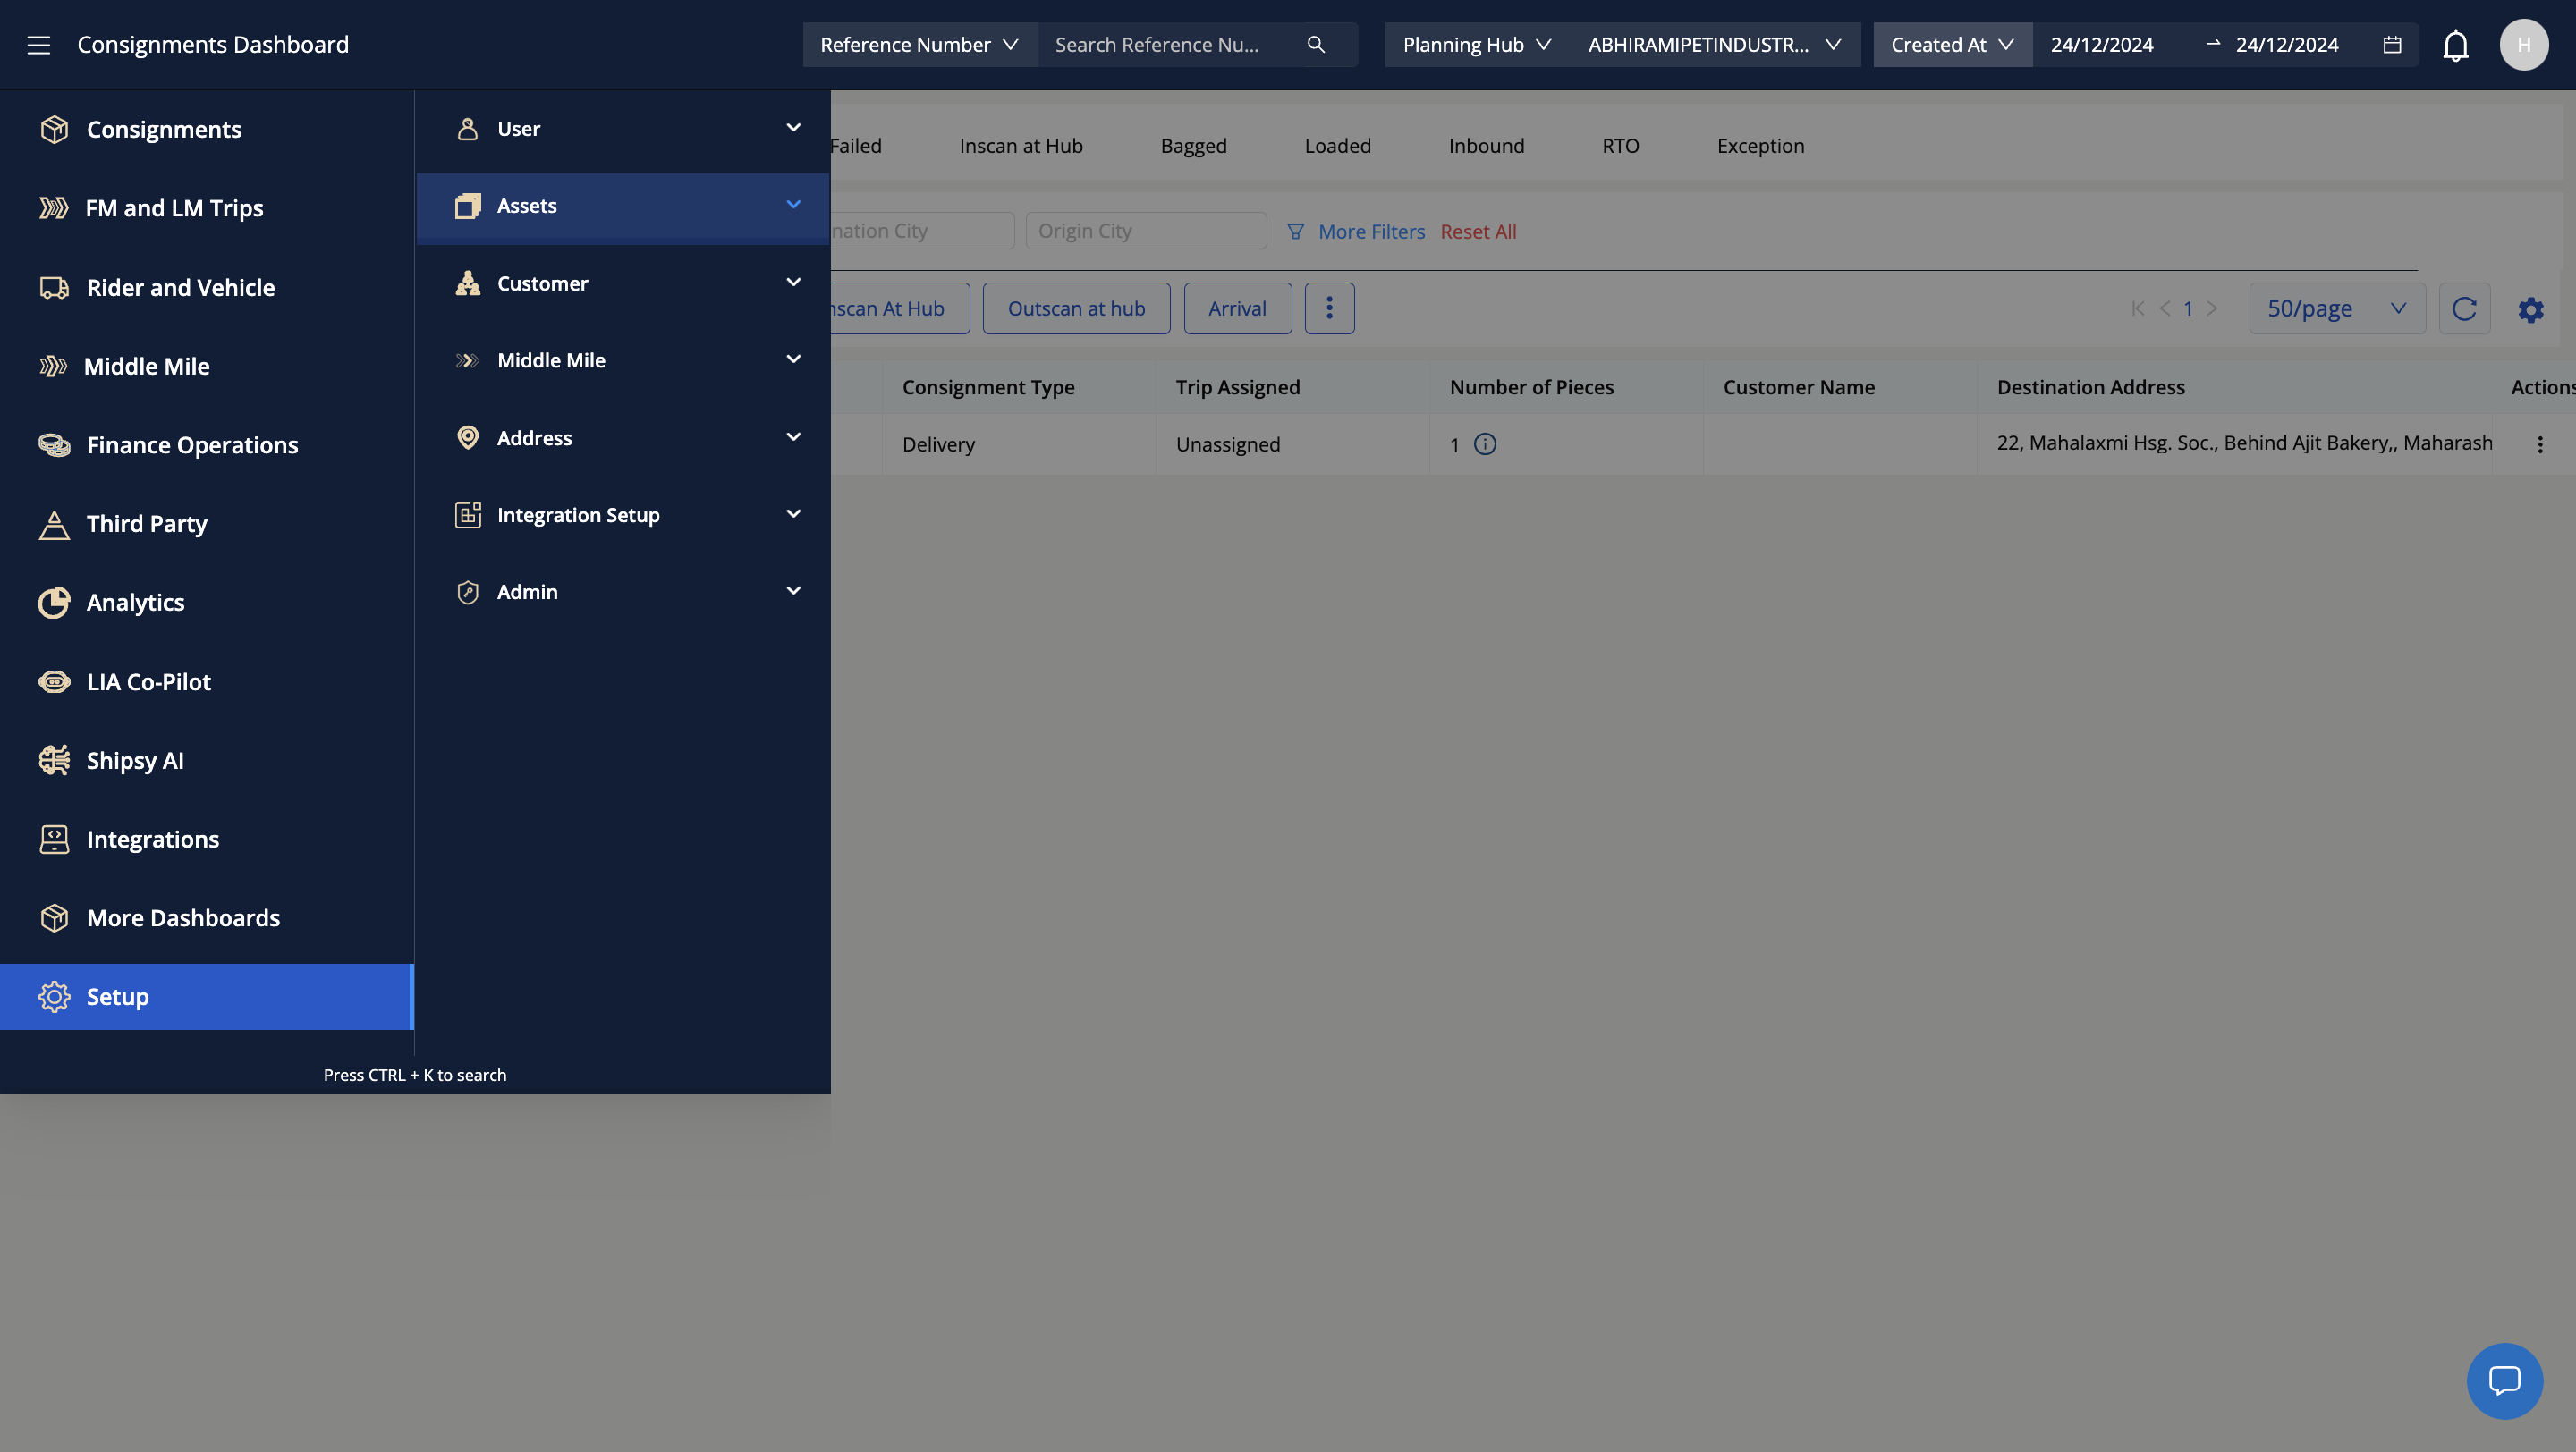
Task: Click the Setup gear icon
Action: pos(54,997)
